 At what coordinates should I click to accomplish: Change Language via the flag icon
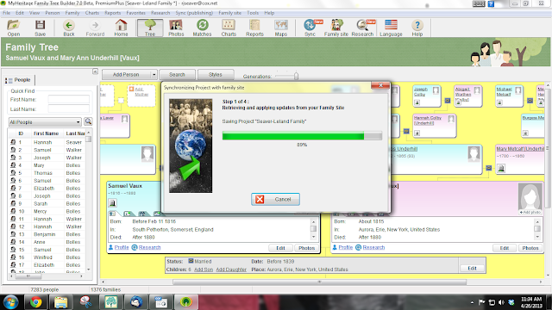[x=391, y=28]
